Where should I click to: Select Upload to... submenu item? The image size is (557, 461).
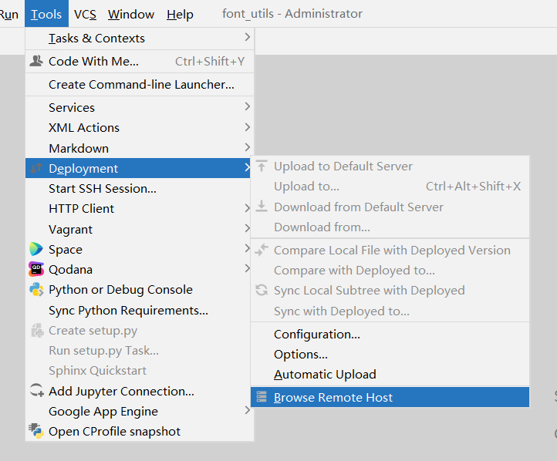[390, 186]
